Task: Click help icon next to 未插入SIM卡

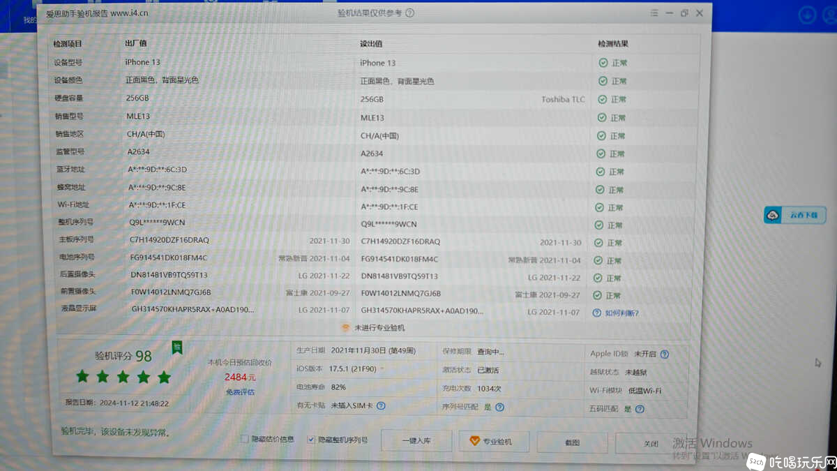Action: coord(380,405)
